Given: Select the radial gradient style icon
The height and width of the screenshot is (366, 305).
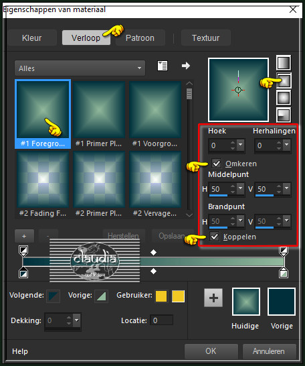Looking at the screenshot, I should (284, 115).
